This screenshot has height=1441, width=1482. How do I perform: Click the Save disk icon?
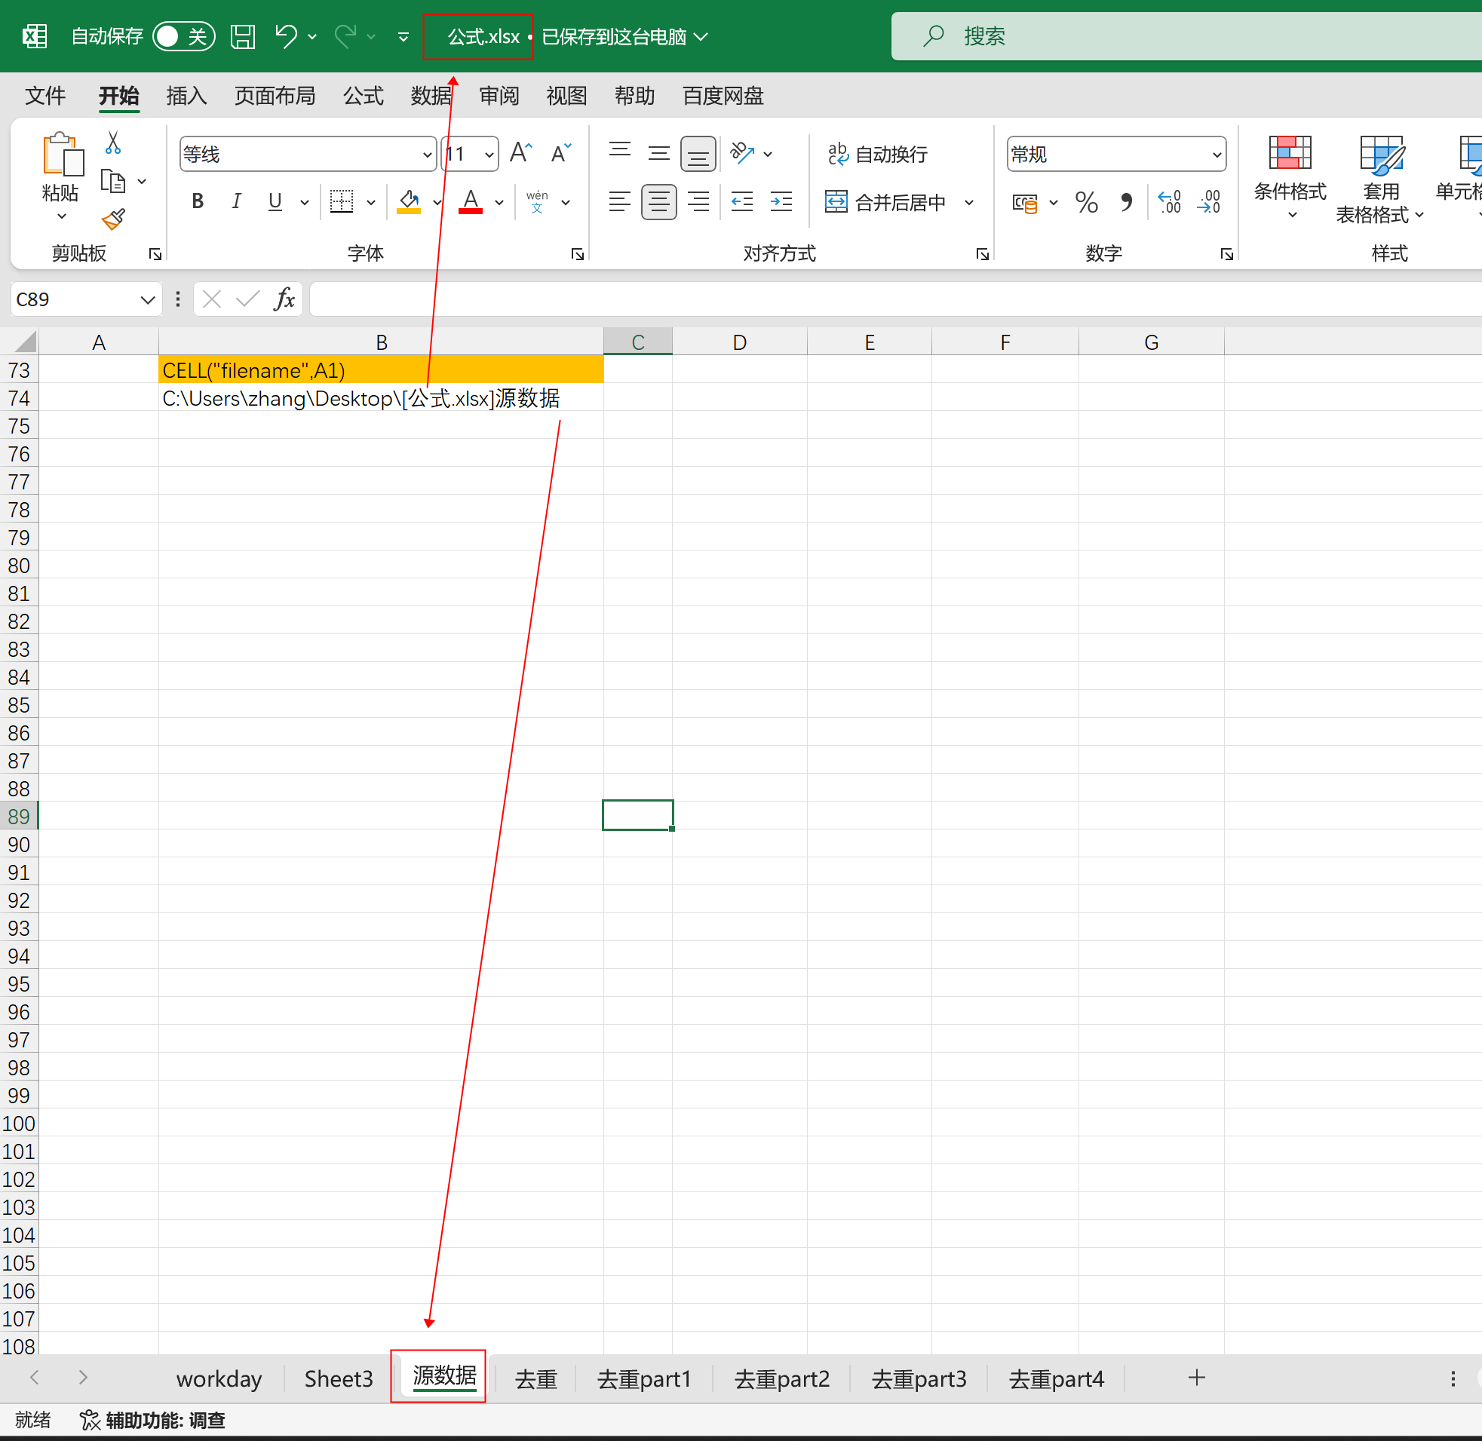point(242,36)
